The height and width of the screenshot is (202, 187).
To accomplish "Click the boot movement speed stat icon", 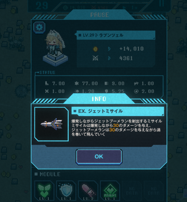I will coord(47,83).
